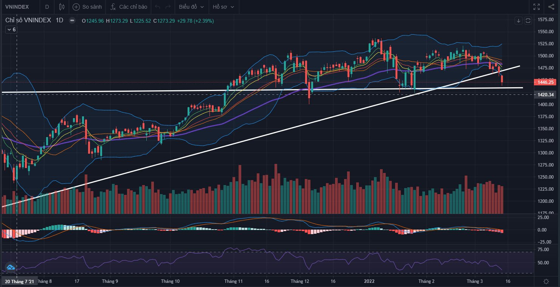Click the 1420.34 price level label

point(546,95)
